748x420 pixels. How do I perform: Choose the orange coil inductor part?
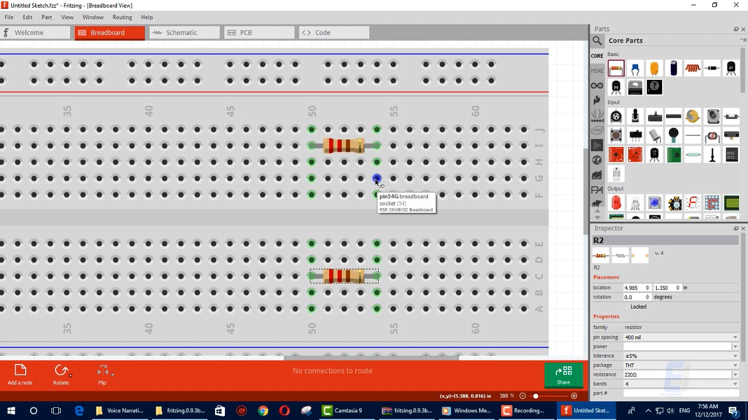(x=692, y=68)
